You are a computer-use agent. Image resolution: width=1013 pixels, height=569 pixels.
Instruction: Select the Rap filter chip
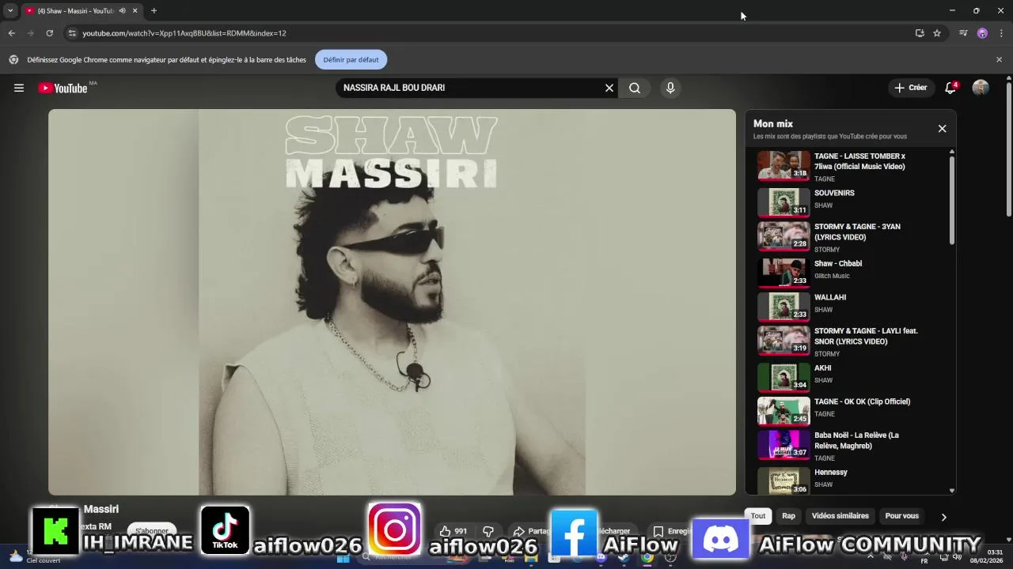coord(788,516)
